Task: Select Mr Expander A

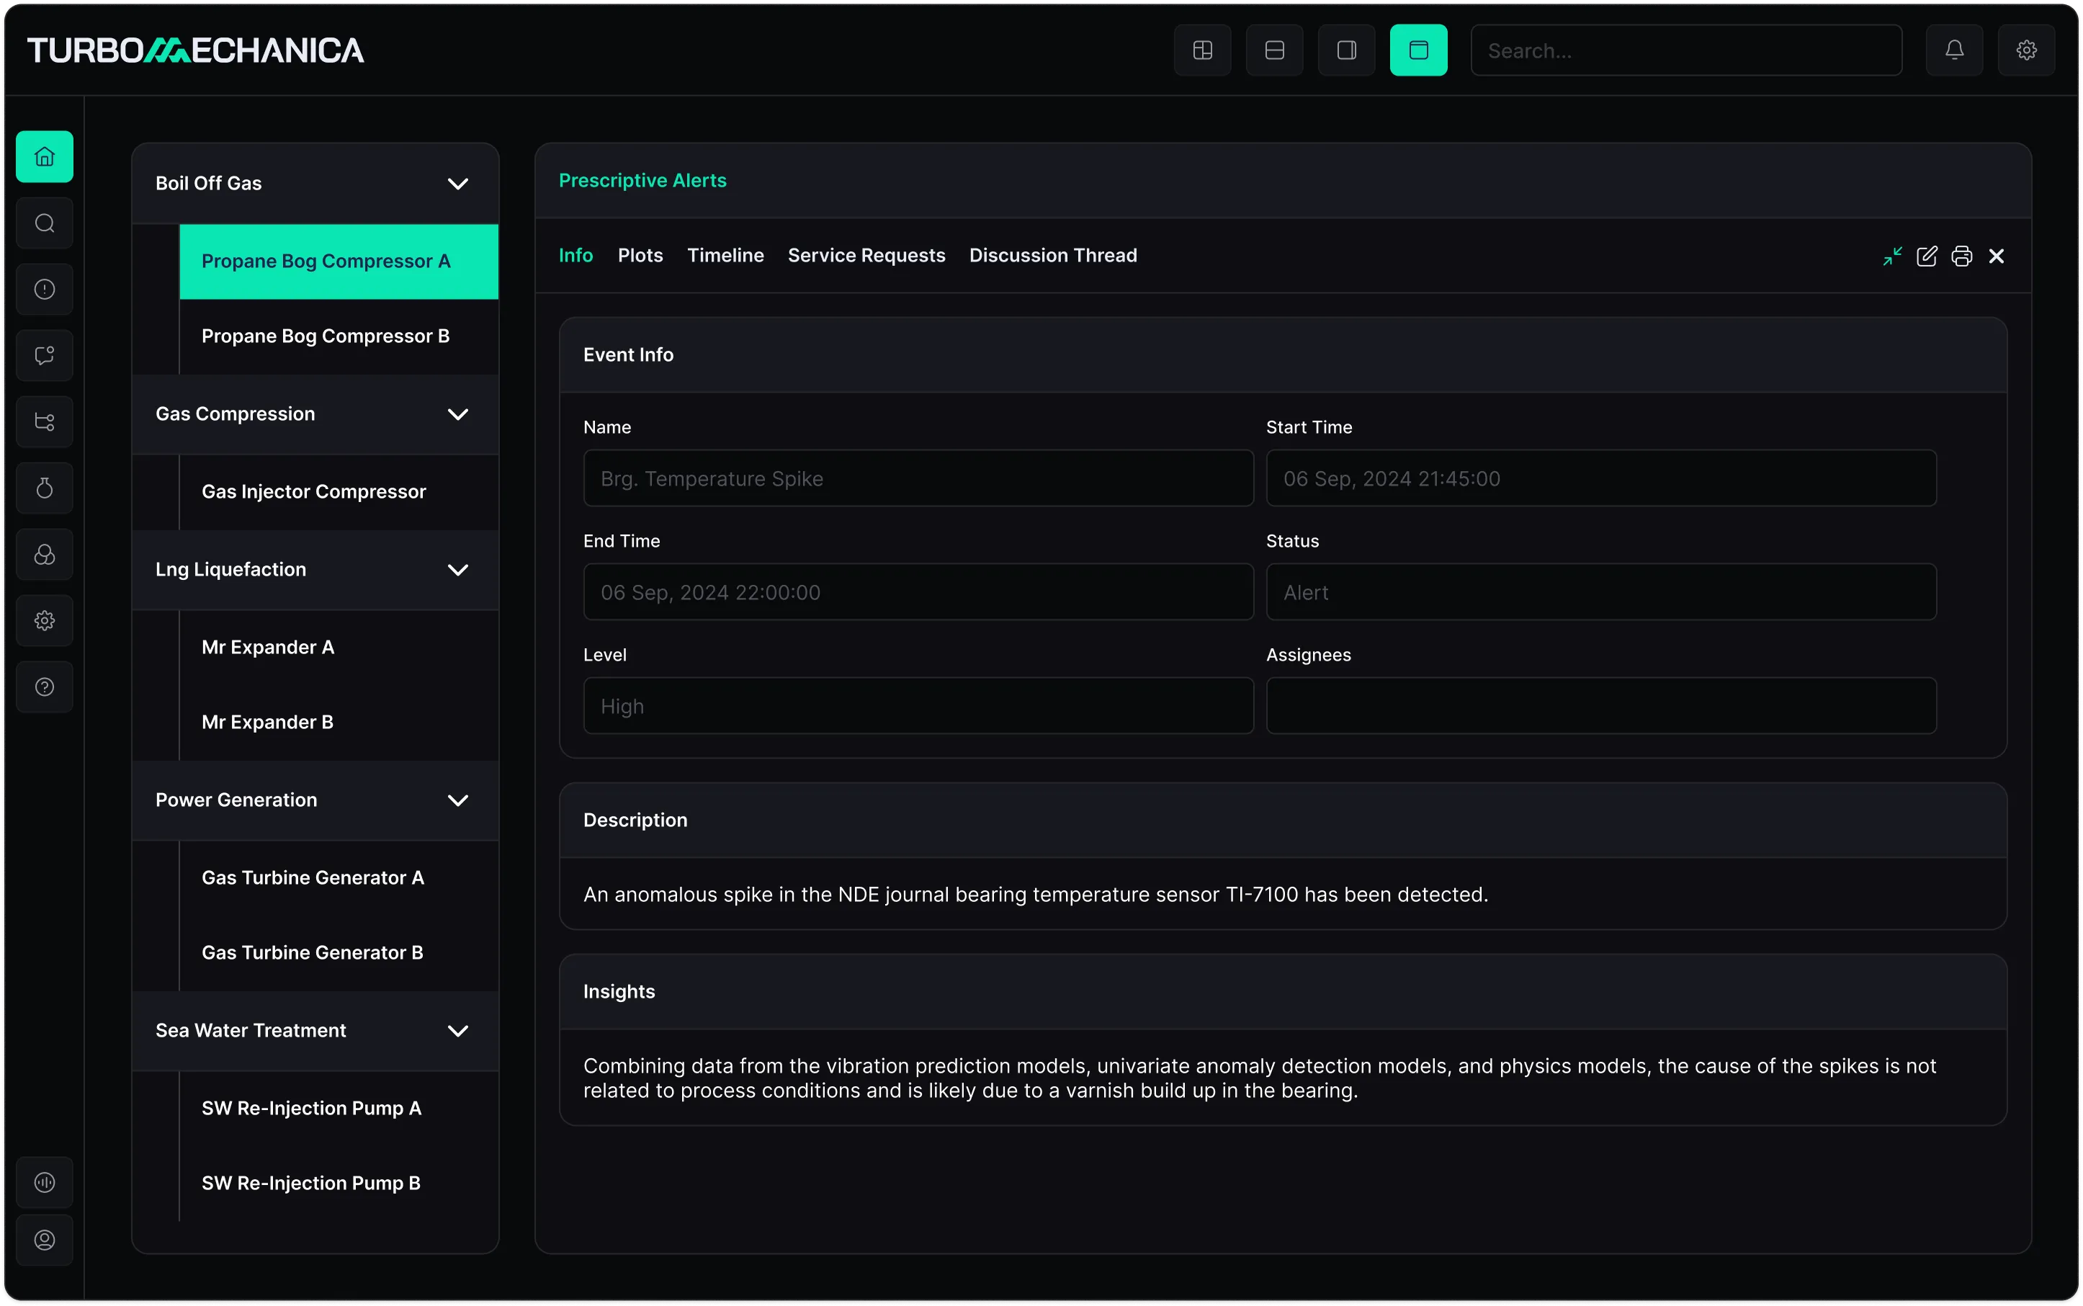Action: 339,647
